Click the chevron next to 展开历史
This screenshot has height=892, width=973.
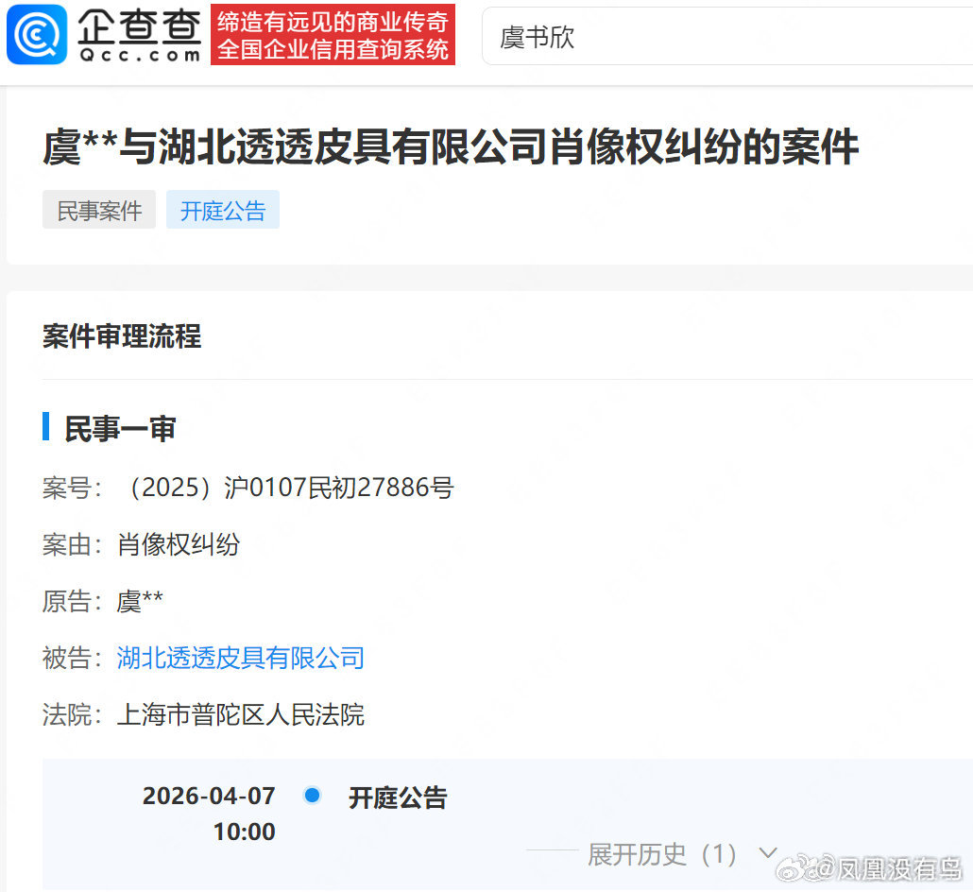765,853
